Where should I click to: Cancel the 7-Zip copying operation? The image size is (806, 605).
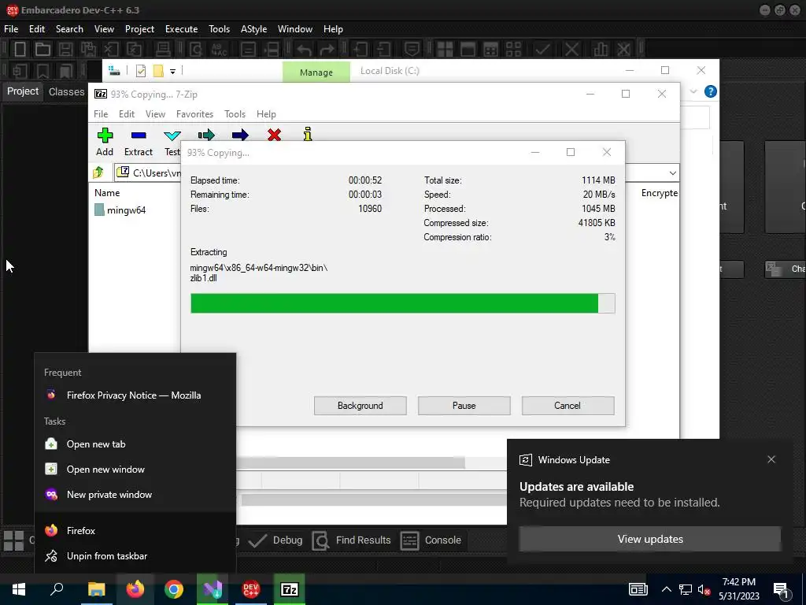coord(568,406)
